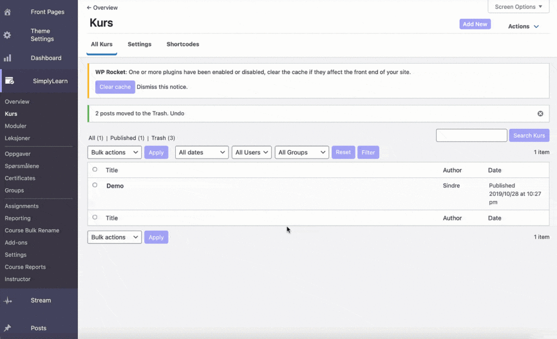This screenshot has height=339, width=557.
Task: Dismiss the trash notice with X icon
Action: (540, 114)
